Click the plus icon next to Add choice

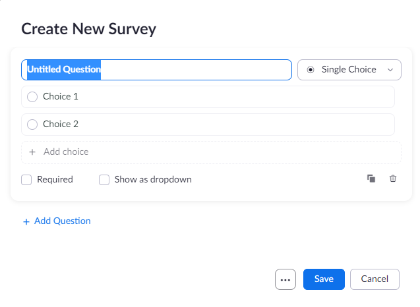[32, 152]
